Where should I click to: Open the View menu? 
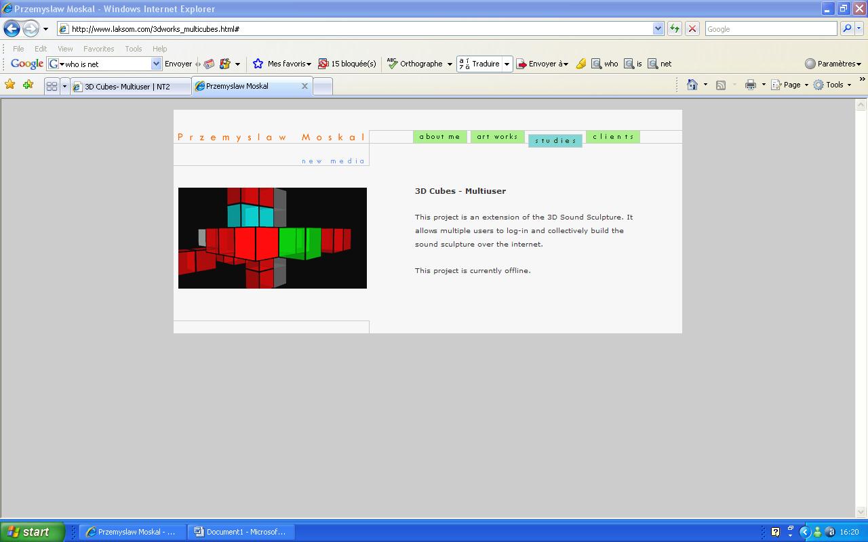(65, 49)
